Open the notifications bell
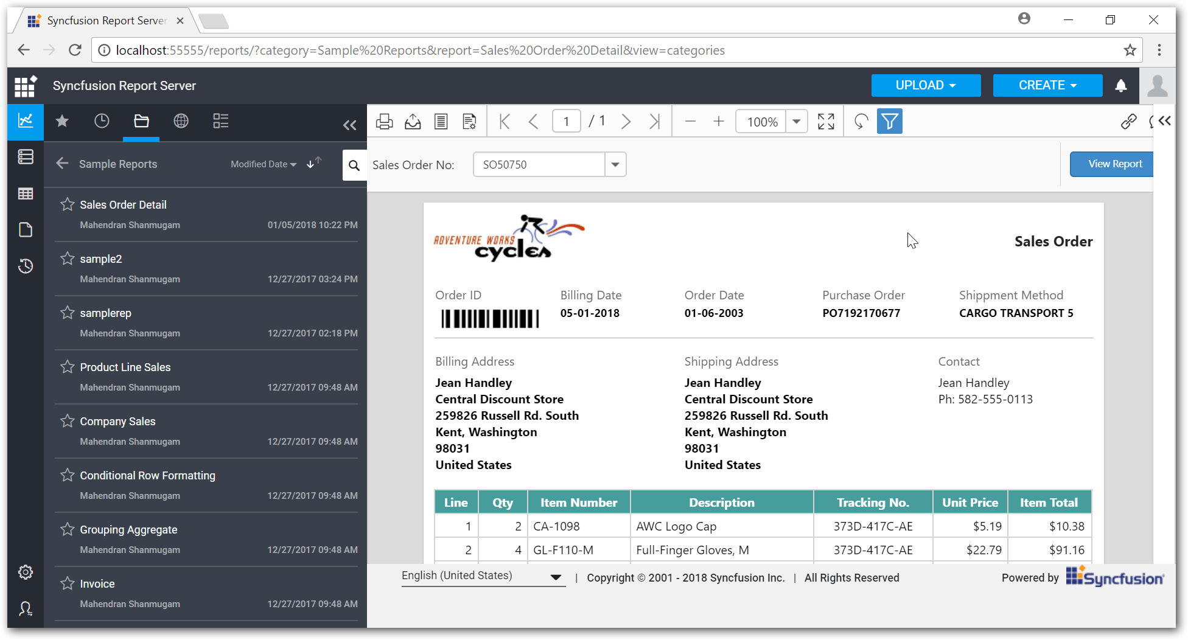This screenshot has height=640, width=1188. [1121, 86]
